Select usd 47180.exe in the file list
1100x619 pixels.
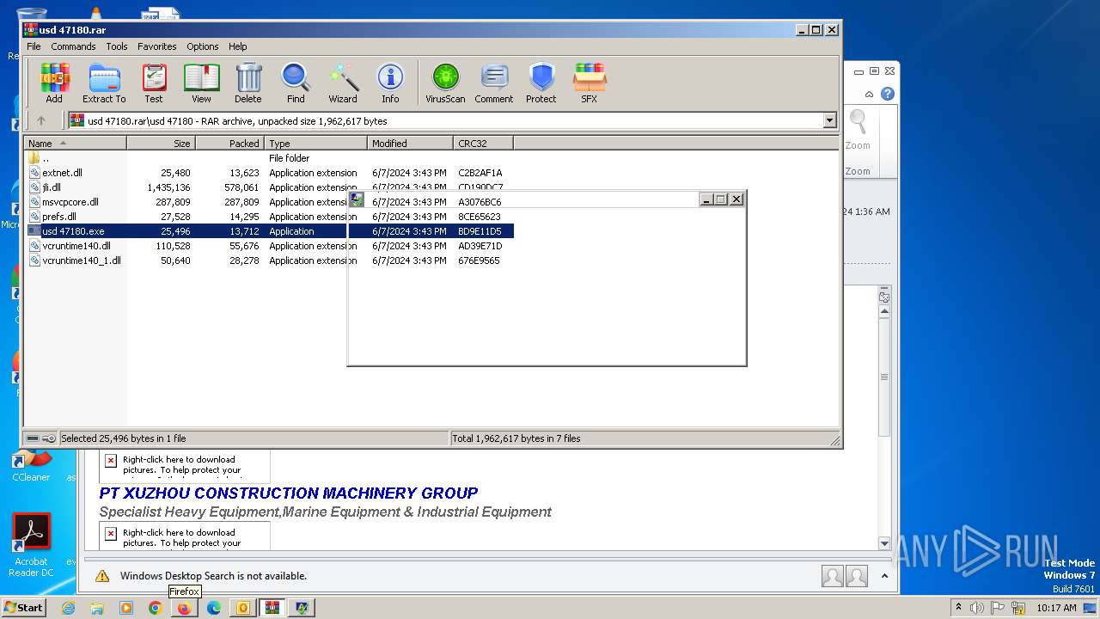coord(270,231)
